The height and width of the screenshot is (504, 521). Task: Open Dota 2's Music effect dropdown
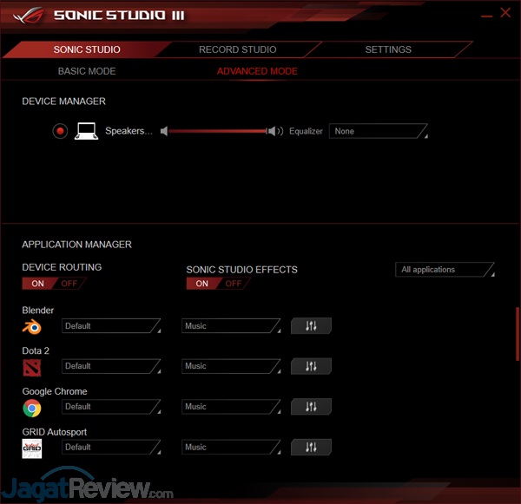(x=231, y=366)
